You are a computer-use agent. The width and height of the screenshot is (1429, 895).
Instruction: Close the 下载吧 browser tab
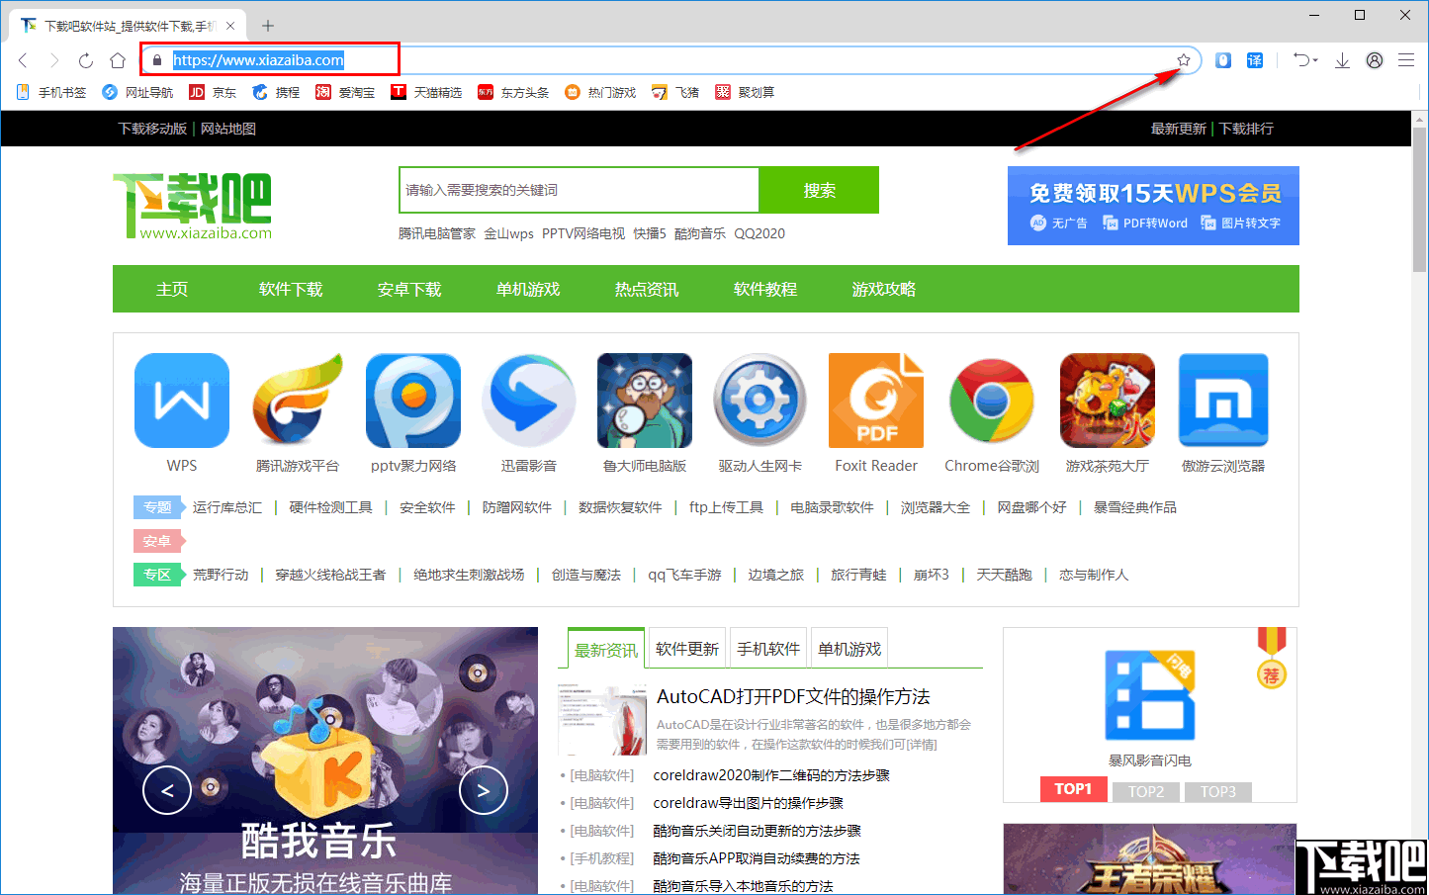tap(230, 26)
